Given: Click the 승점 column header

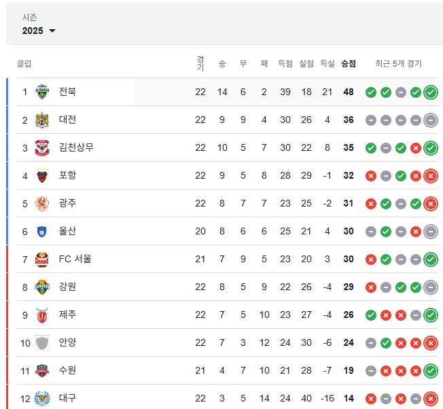Looking at the screenshot, I should [x=349, y=64].
